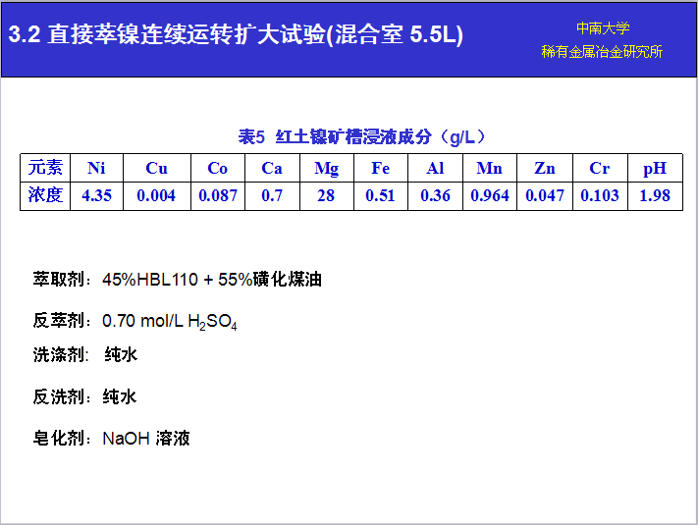Image resolution: width=698 pixels, height=525 pixels.
Task: Select the Fe value '0.51'
Action: click(x=380, y=195)
